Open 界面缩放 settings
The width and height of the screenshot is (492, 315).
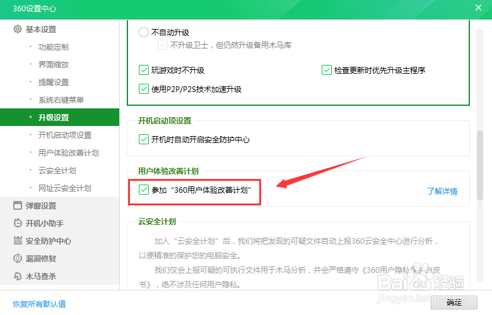[x=54, y=64]
